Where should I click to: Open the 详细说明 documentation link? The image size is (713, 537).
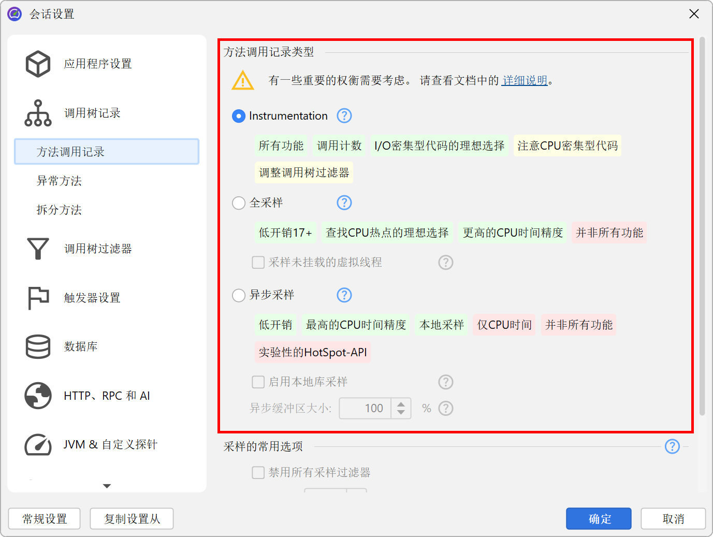pos(525,80)
